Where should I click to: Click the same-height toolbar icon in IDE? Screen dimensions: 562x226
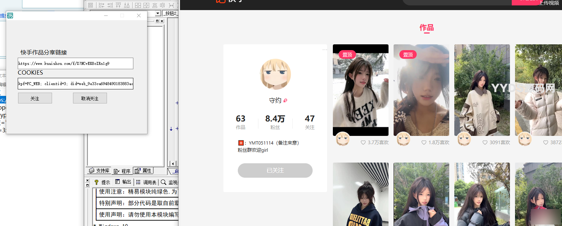(163, 5)
